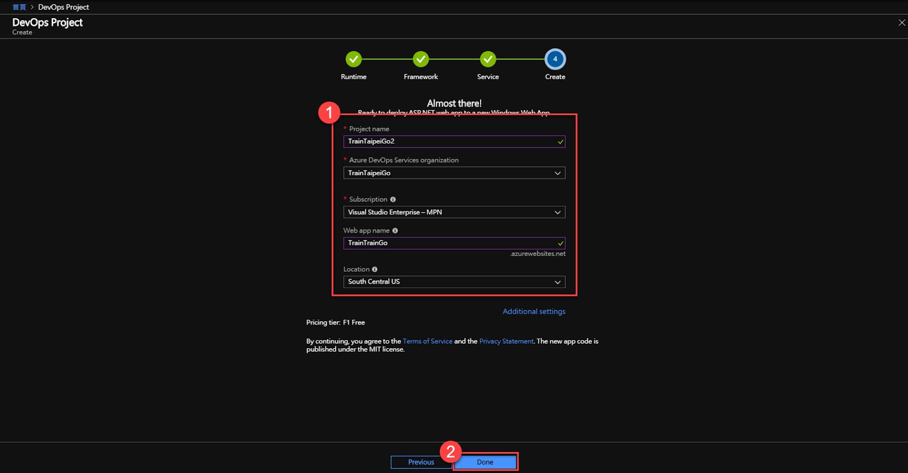This screenshot has width=908, height=473.
Task: Go to the home breadcrumb link
Action: (19, 7)
